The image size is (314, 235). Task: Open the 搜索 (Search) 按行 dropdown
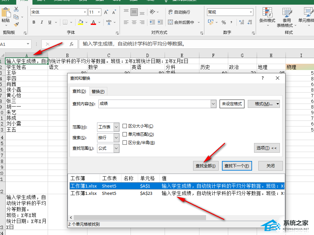116,138
